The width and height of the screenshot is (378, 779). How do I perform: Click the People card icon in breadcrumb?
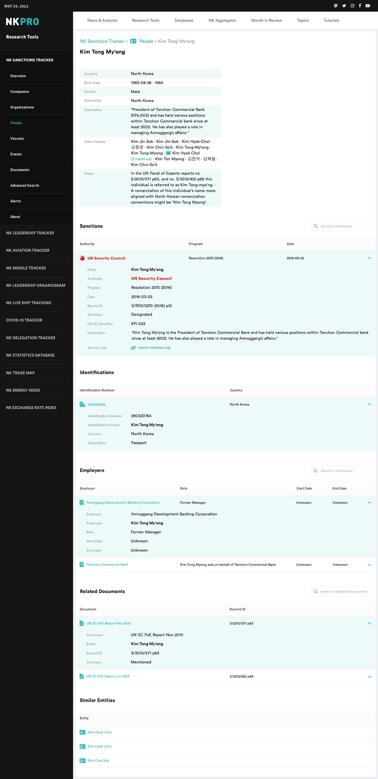[x=133, y=41]
